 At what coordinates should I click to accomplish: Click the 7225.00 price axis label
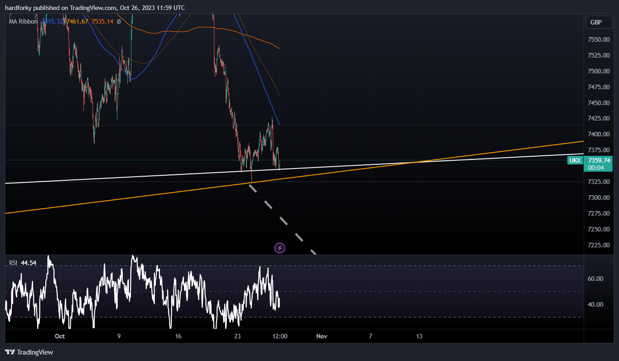599,245
